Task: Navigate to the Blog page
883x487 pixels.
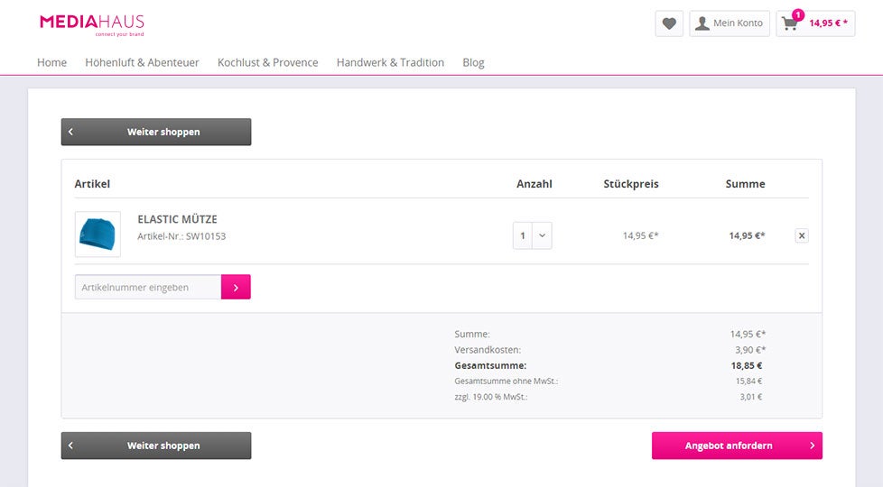Action: pos(473,62)
